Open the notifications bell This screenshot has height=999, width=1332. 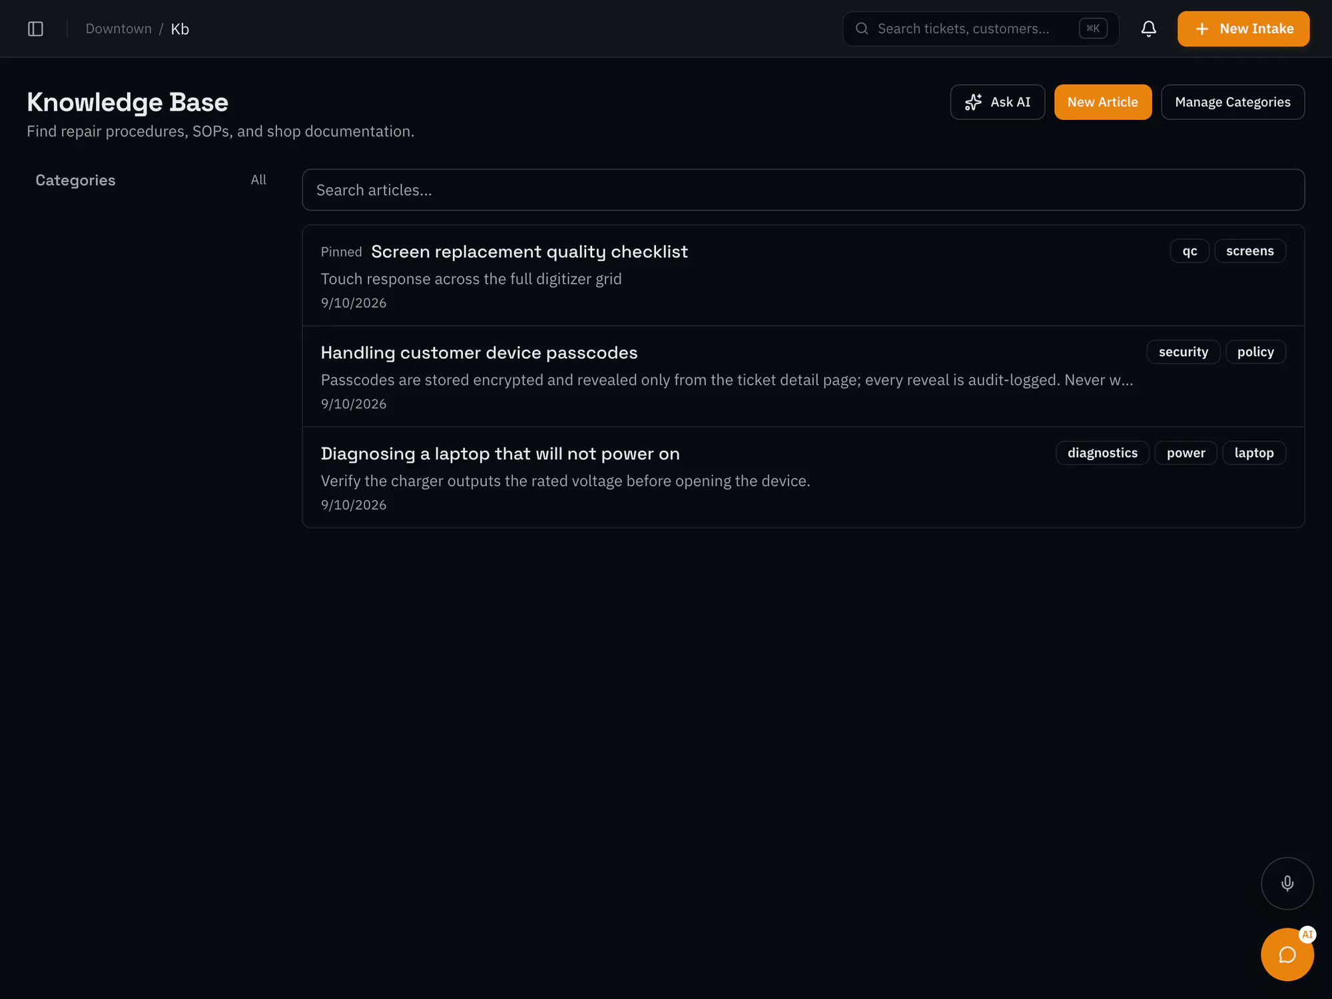1148,29
